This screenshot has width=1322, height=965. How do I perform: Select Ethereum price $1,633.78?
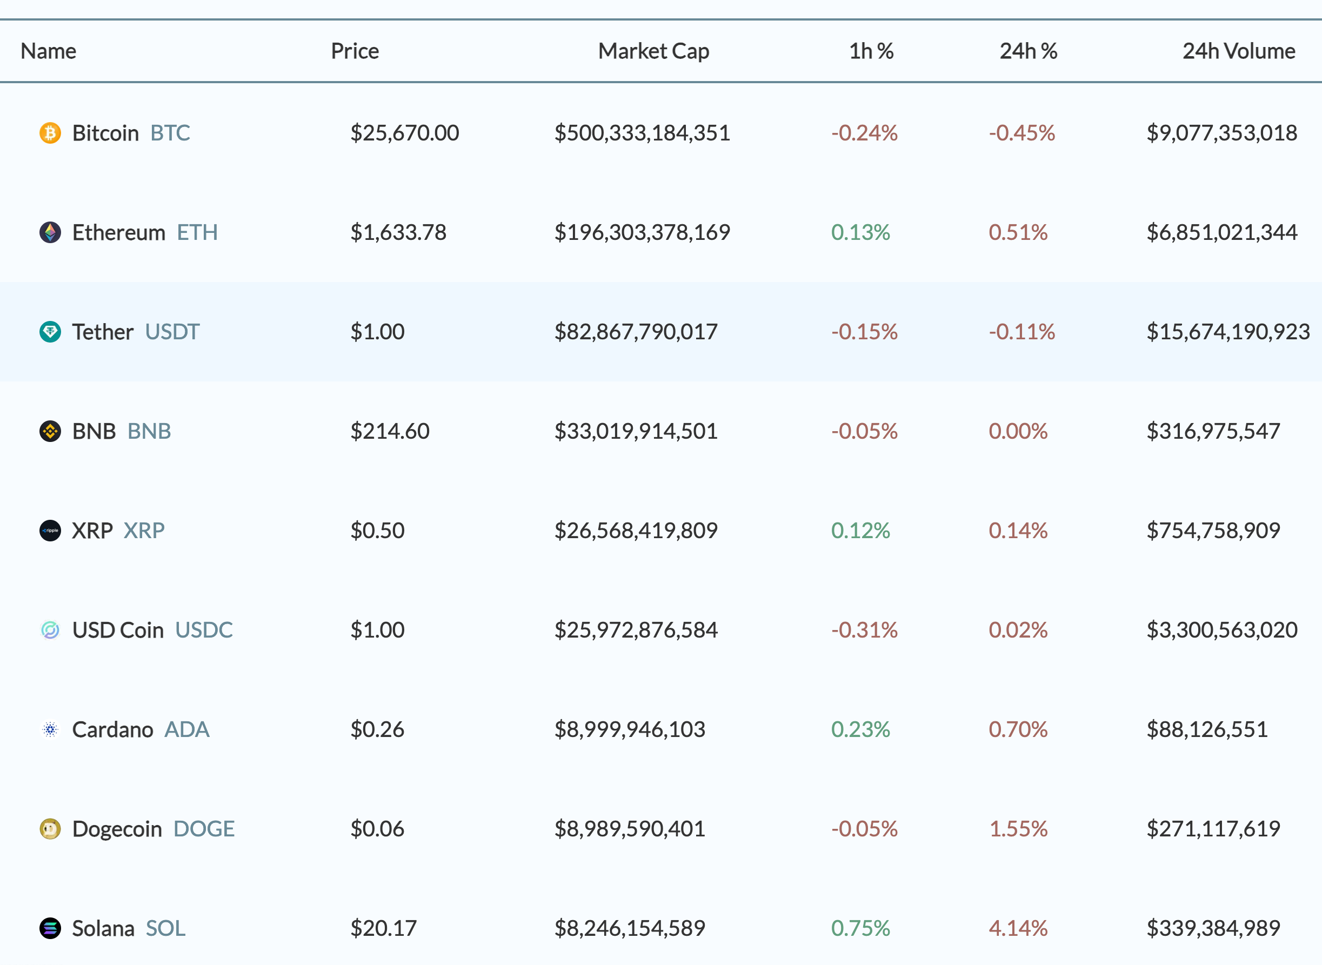coord(398,232)
